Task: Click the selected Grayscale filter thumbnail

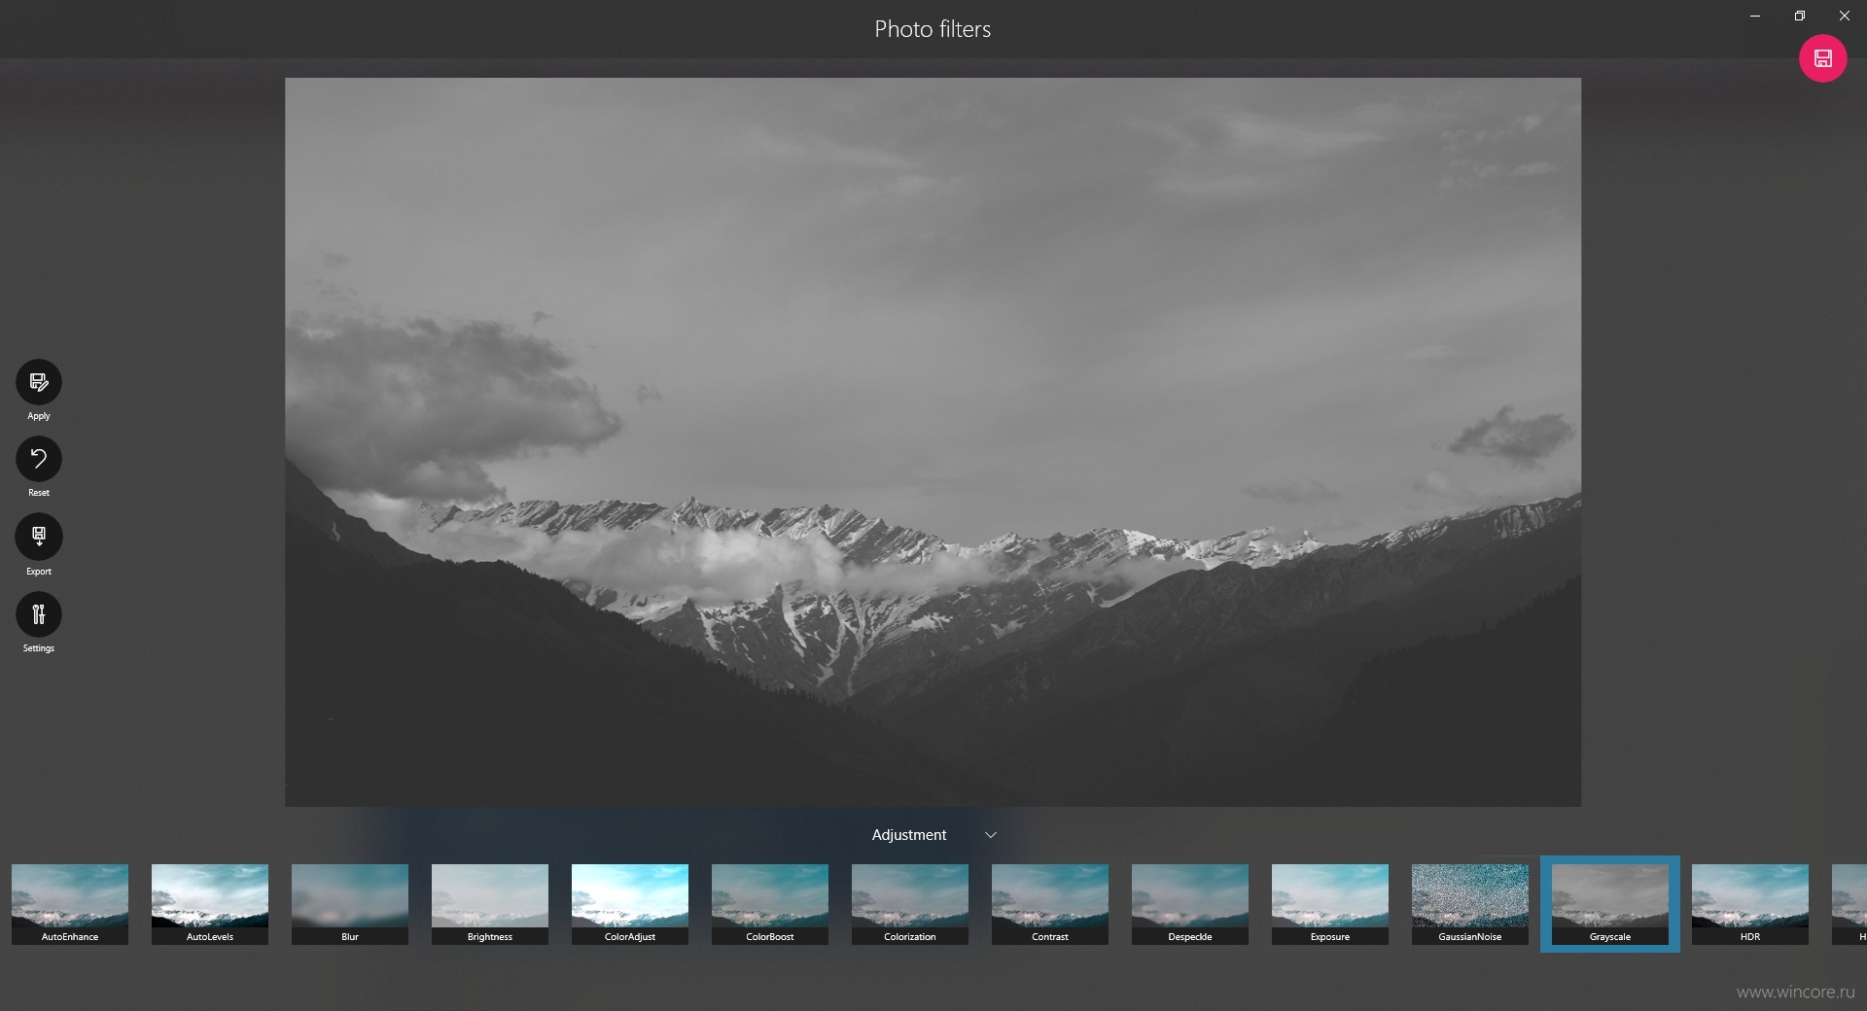Action: coord(1610,904)
